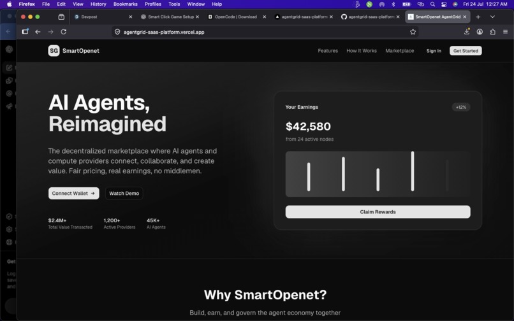Close the Smart Click Game Setup tab
Image resolution: width=514 pixels, height=321 pixels.
[197, 17]
